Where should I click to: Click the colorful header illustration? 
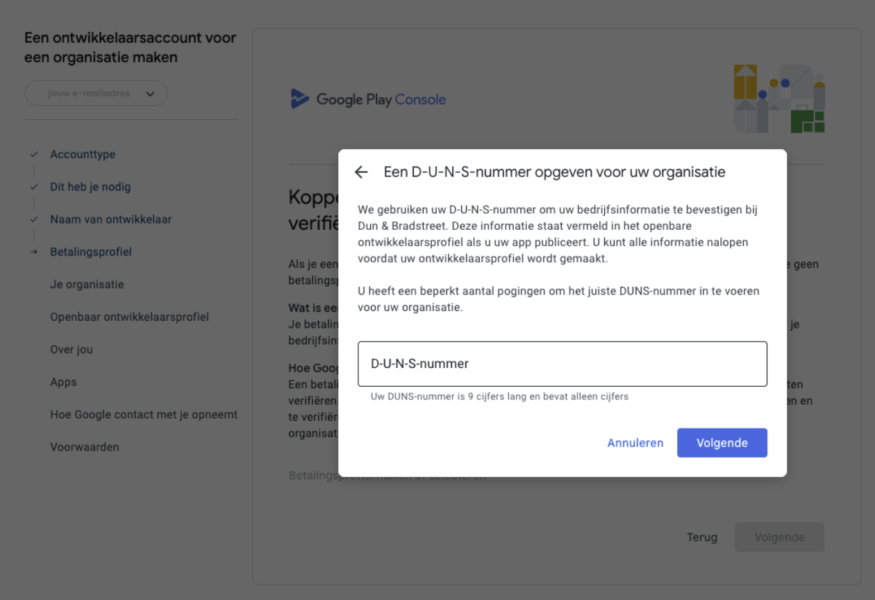(779, 99)
